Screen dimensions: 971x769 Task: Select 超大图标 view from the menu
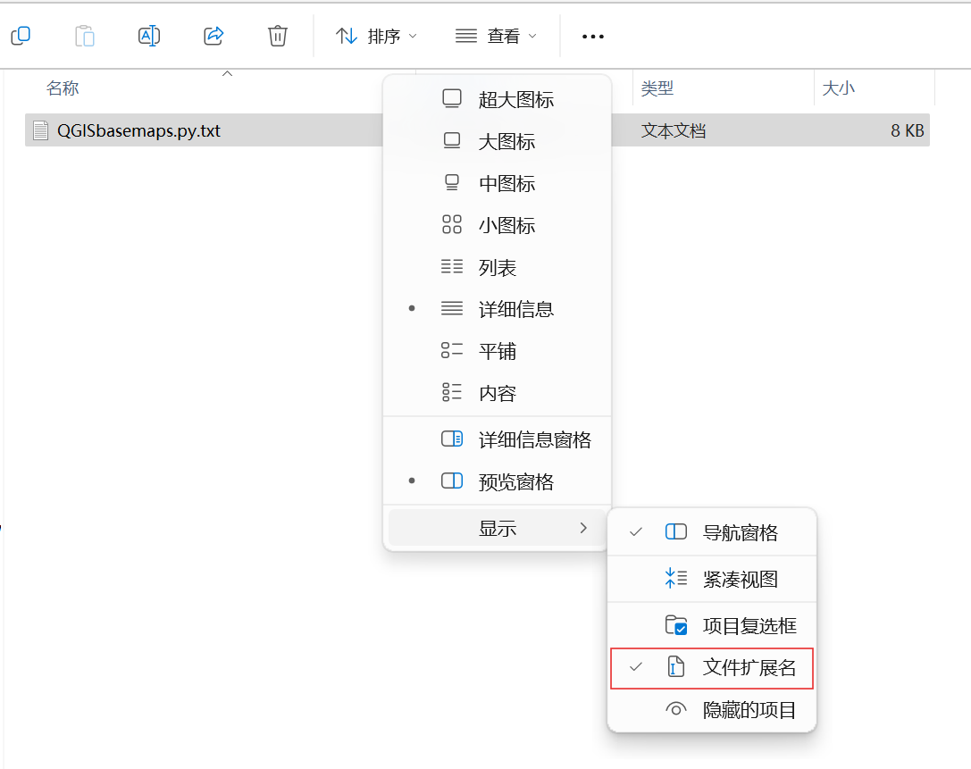(506, 98)
